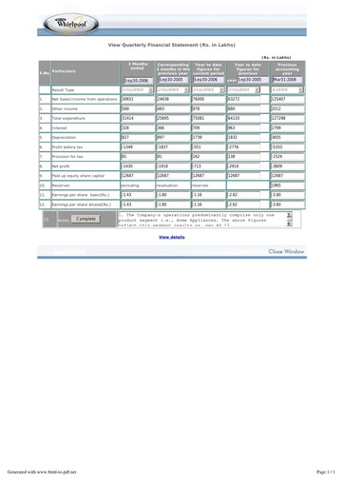Select Net profit field showing -1918
344x487 pixels.
pos(173,166)
